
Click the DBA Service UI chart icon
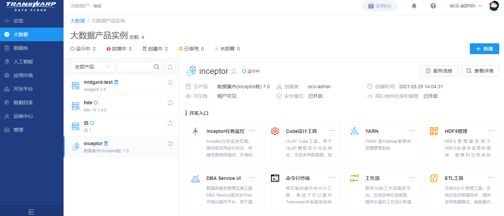tap(195, 178)
